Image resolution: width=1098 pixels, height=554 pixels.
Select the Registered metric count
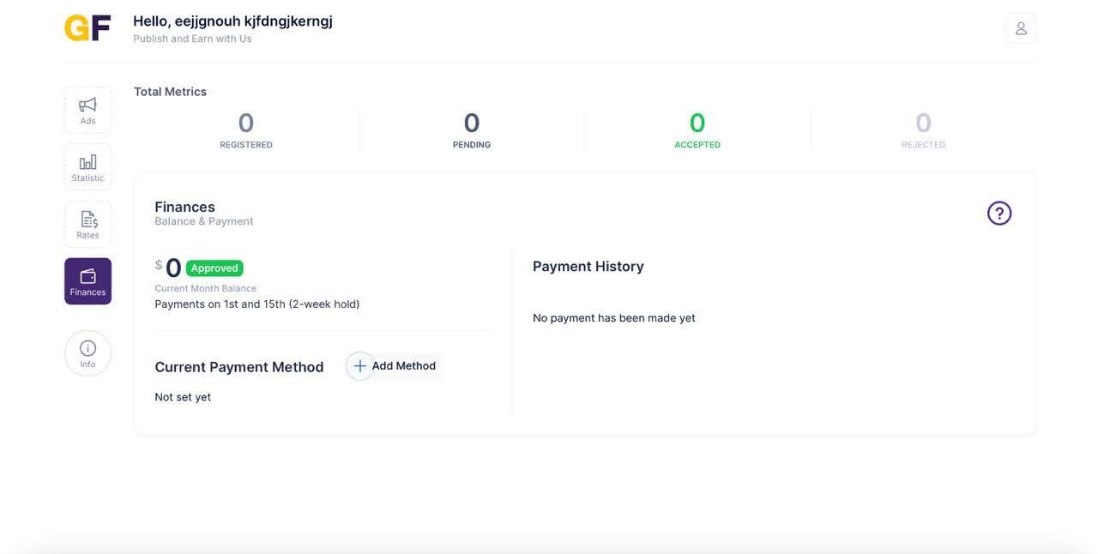coord(246,123)
